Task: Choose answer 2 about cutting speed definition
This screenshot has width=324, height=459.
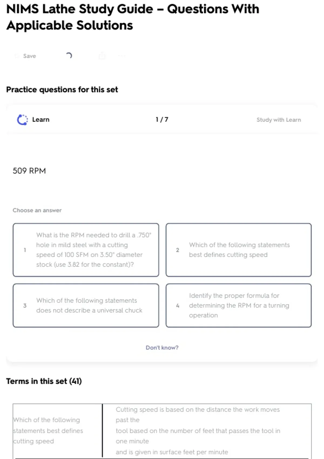Action: click(239, 250)
